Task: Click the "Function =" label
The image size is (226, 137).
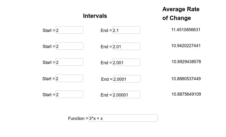Action: pyautogui.click(x=78, y=118)
